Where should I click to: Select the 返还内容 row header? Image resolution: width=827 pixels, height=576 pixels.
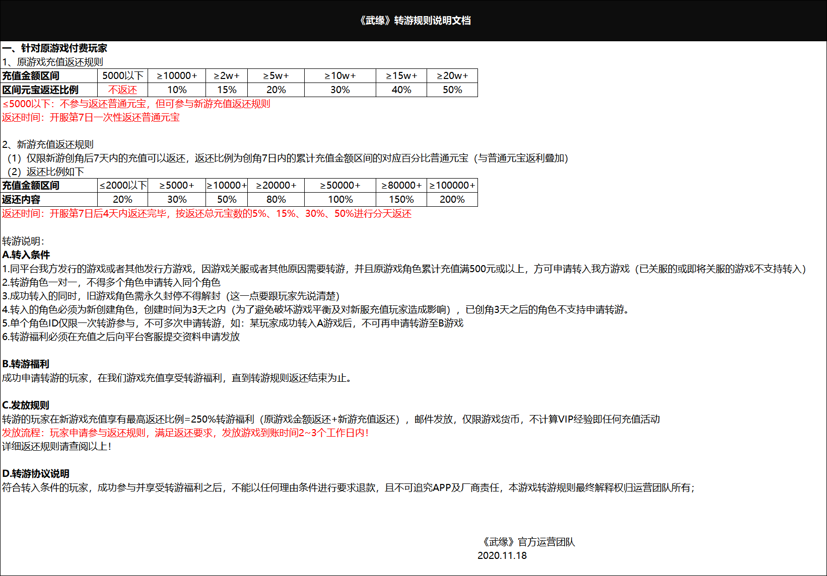tap(49, 199)
